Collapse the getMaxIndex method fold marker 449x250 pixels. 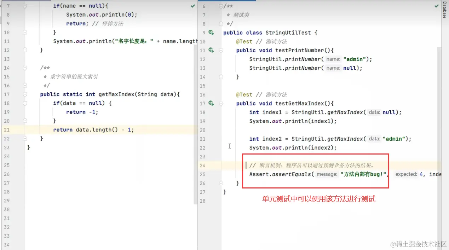[x=25, y=94]
